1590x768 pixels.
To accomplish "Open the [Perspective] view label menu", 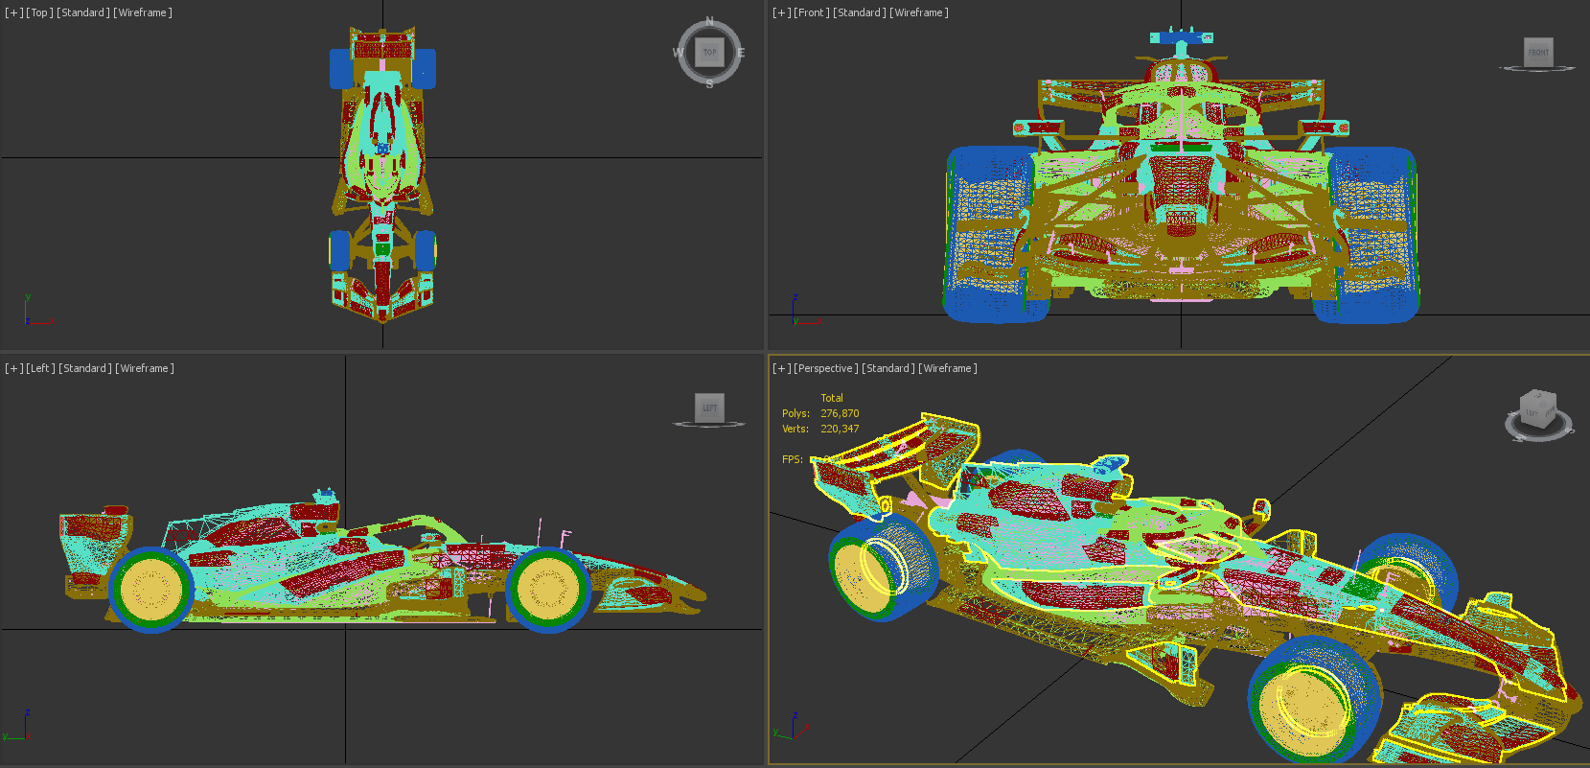I will point(826,368).
